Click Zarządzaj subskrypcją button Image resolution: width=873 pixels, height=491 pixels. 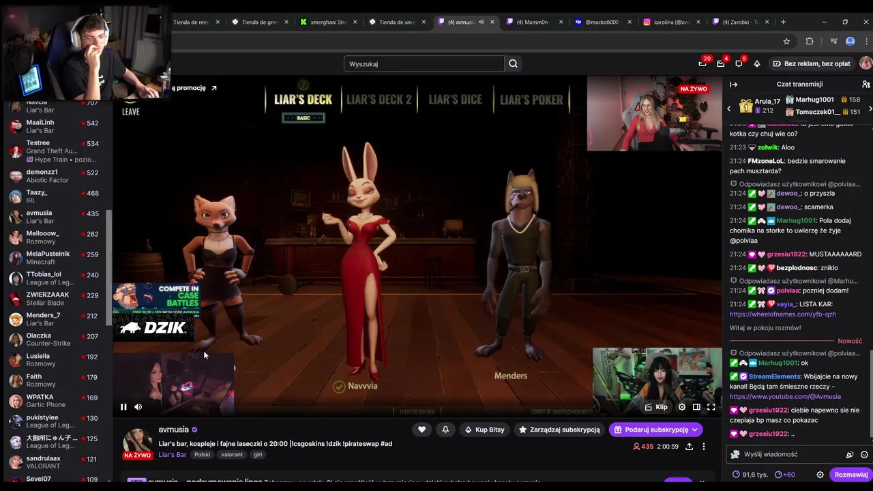(x=559, y=430)
